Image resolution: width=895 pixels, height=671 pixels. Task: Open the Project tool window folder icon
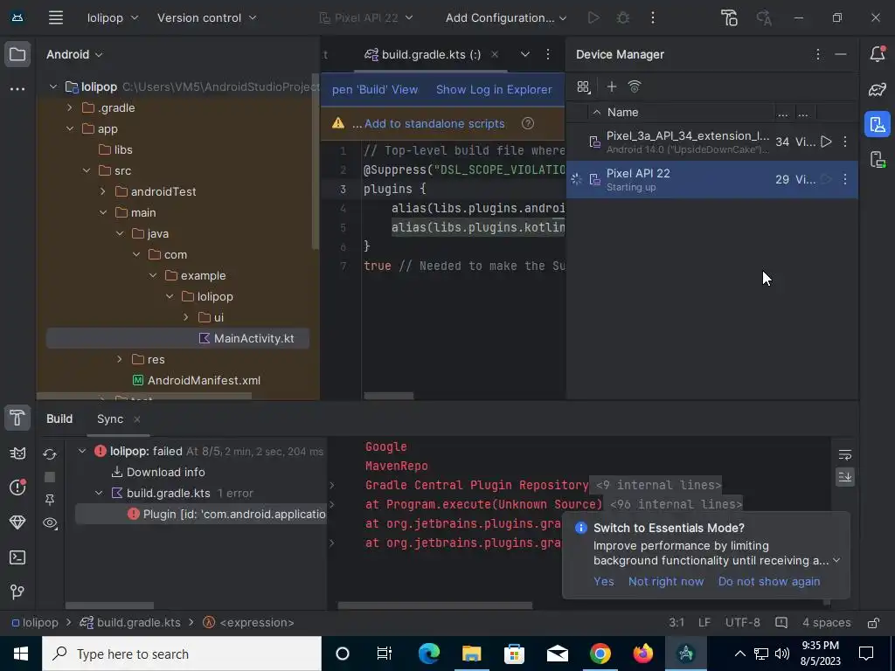(17, 55)
